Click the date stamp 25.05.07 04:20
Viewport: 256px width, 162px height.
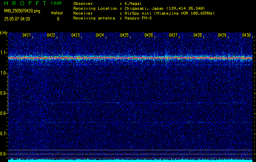pyautogui.click(x=17, y=19)
